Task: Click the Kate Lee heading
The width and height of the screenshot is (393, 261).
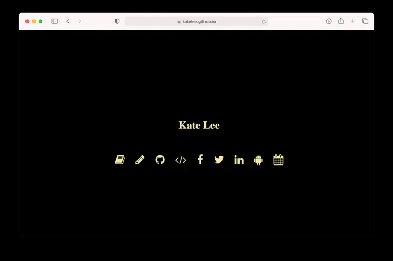Action: coord(199,125)
